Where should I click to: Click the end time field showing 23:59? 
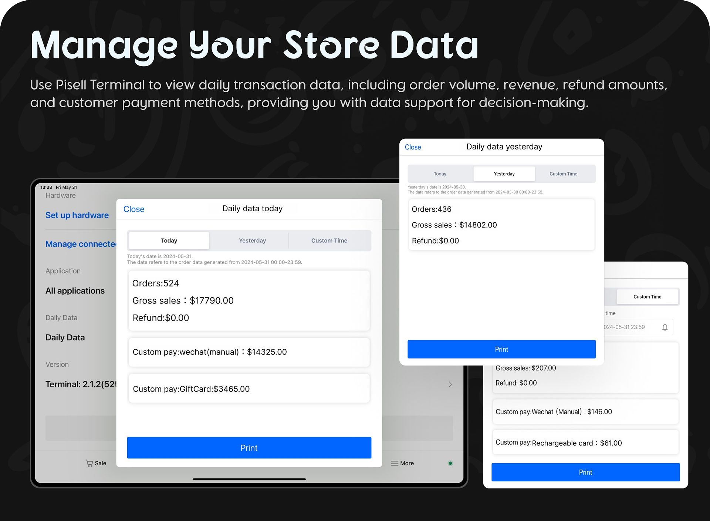point(638,327)
